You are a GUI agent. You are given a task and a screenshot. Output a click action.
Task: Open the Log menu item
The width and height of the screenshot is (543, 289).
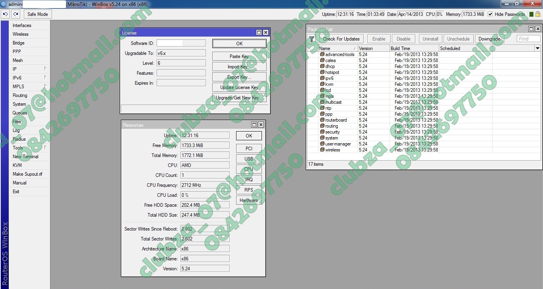tap(29, 130)
